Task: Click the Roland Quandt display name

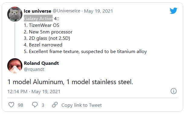Action: 41,63
